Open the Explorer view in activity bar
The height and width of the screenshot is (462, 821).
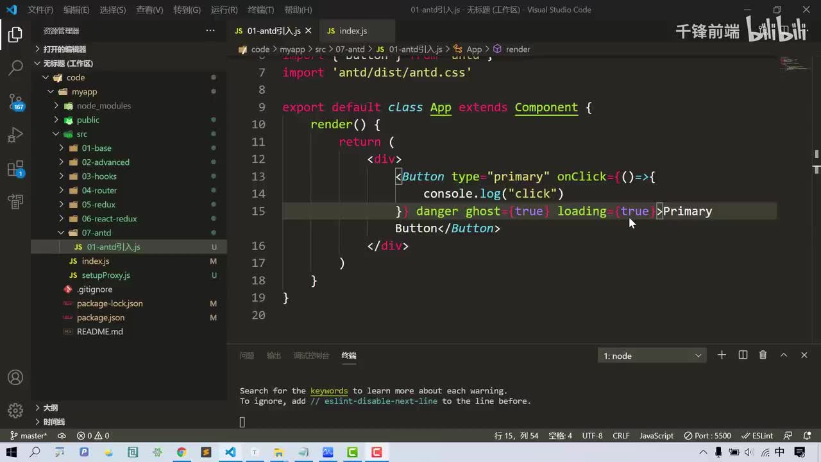click(x=15, y=35)
